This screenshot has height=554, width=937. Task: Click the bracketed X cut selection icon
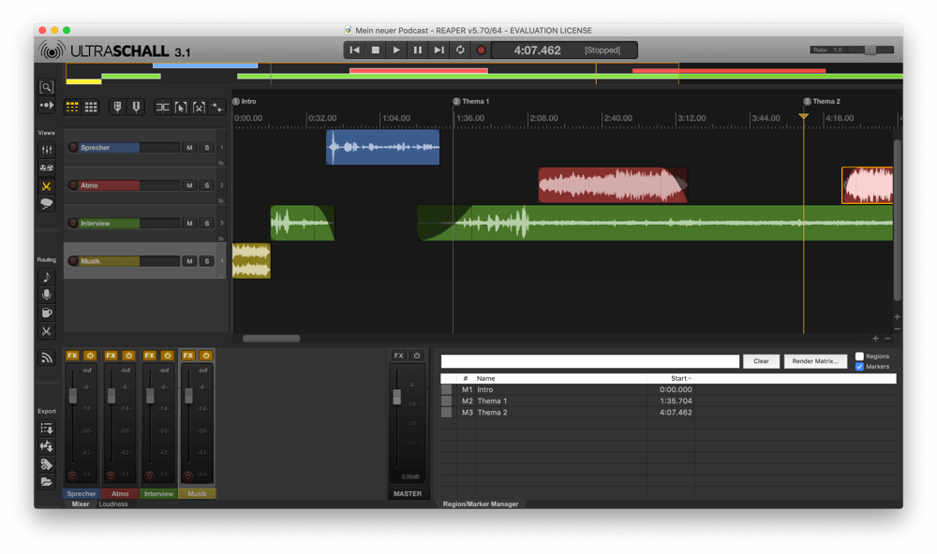tap(199, 108)
